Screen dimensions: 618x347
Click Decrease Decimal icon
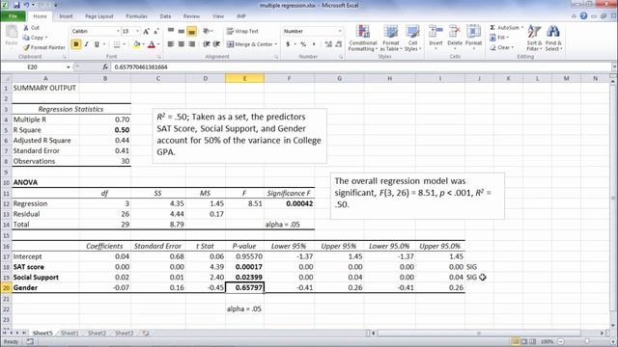coord(339,44)
